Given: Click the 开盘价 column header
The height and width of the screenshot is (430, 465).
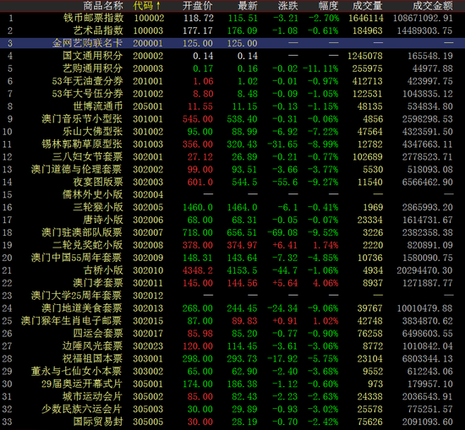Looking at the screenshot, I should (198, 5).
